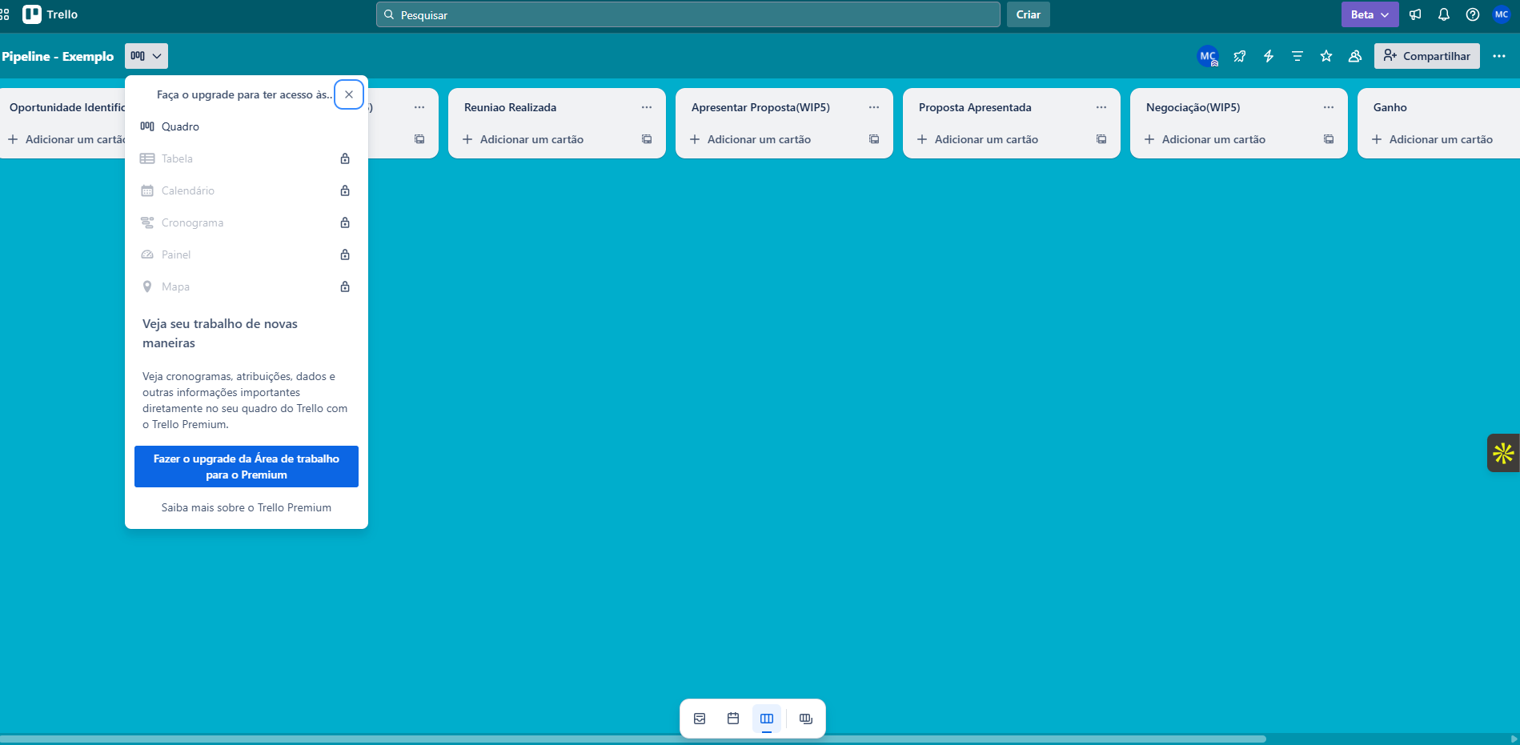1520x745 pixels.
Task: Open Saiba mais sobre o Trello Premium link
Action: tap(247, 507)
